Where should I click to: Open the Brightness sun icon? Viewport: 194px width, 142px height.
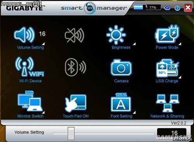coord(116,35)
